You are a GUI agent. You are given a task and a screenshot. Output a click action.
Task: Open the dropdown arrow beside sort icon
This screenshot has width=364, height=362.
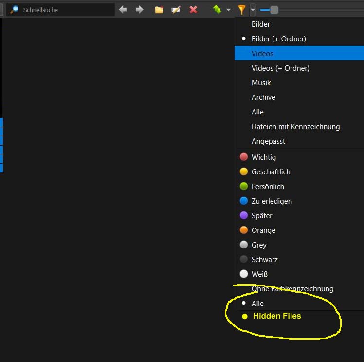(x=228, y=10)
